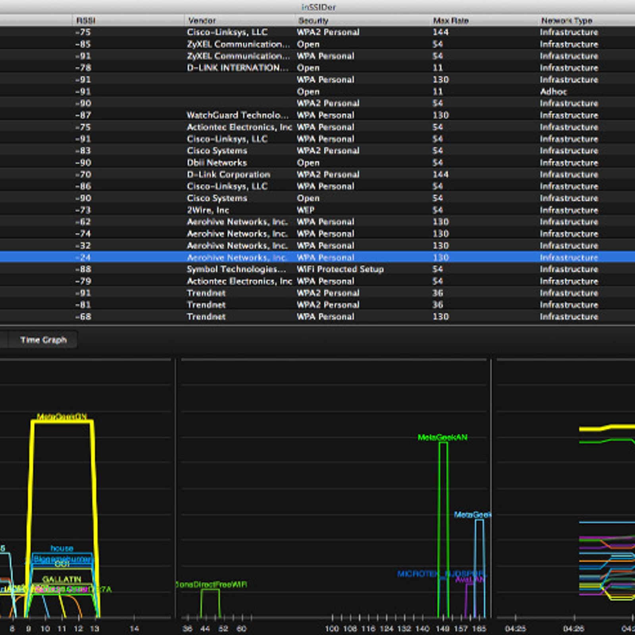Click the WEP security cell
This screenshot has height=635, width=635.
point(306,210)
